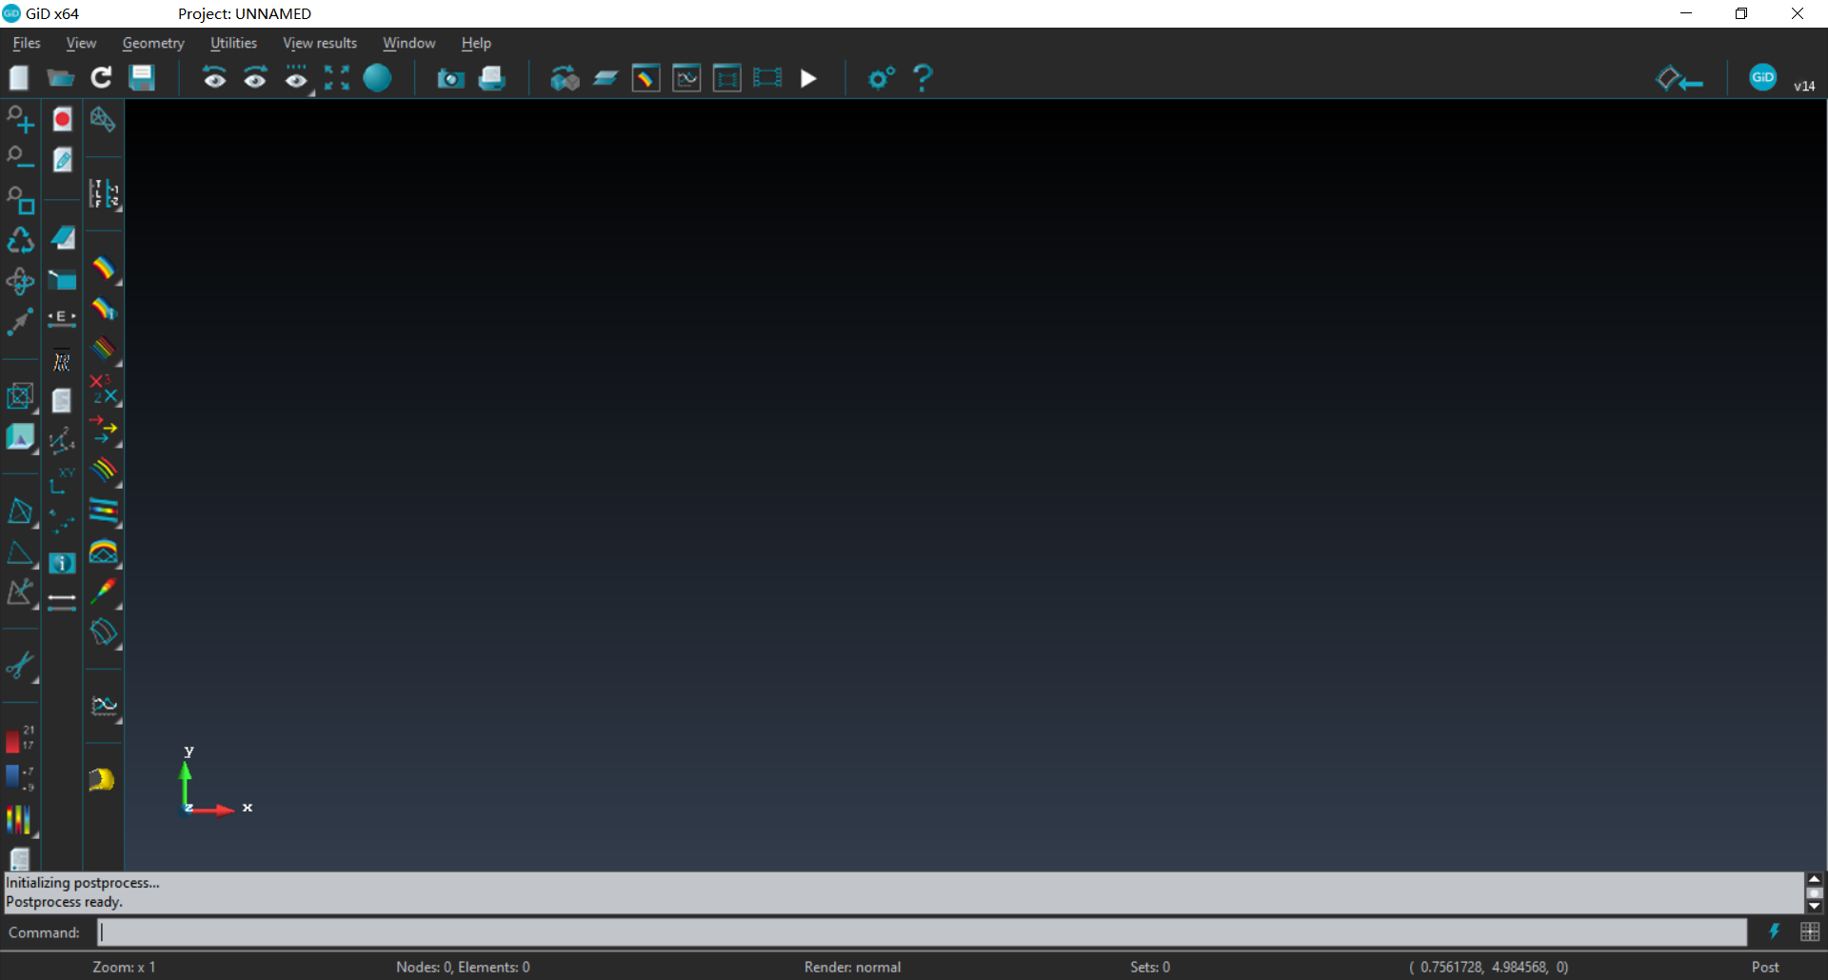Click the teal info button icon
Viewport: 1828px width, 980px height.
pos(62,563)
